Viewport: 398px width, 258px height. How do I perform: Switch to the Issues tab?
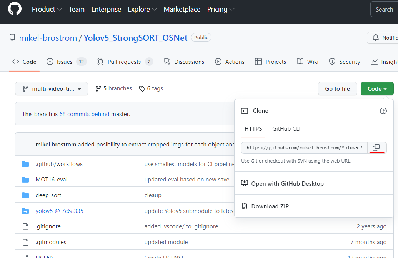pos(67,62)
